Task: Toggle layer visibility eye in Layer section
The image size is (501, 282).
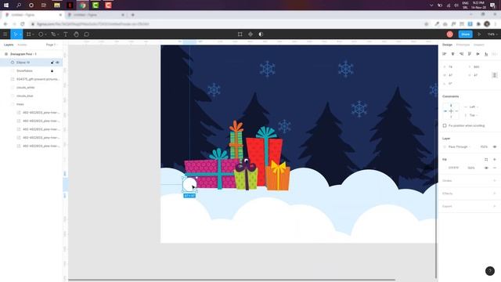Action: coord(494,146)
